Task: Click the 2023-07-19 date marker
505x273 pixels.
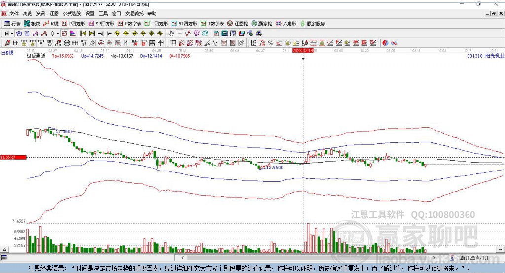Action: click(x=303, y=51)
